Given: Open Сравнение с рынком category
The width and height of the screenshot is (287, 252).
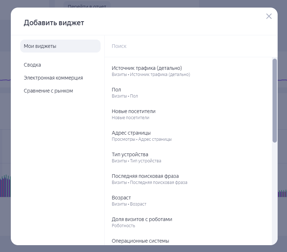Looking at the screenshot, I should [48, 91].
